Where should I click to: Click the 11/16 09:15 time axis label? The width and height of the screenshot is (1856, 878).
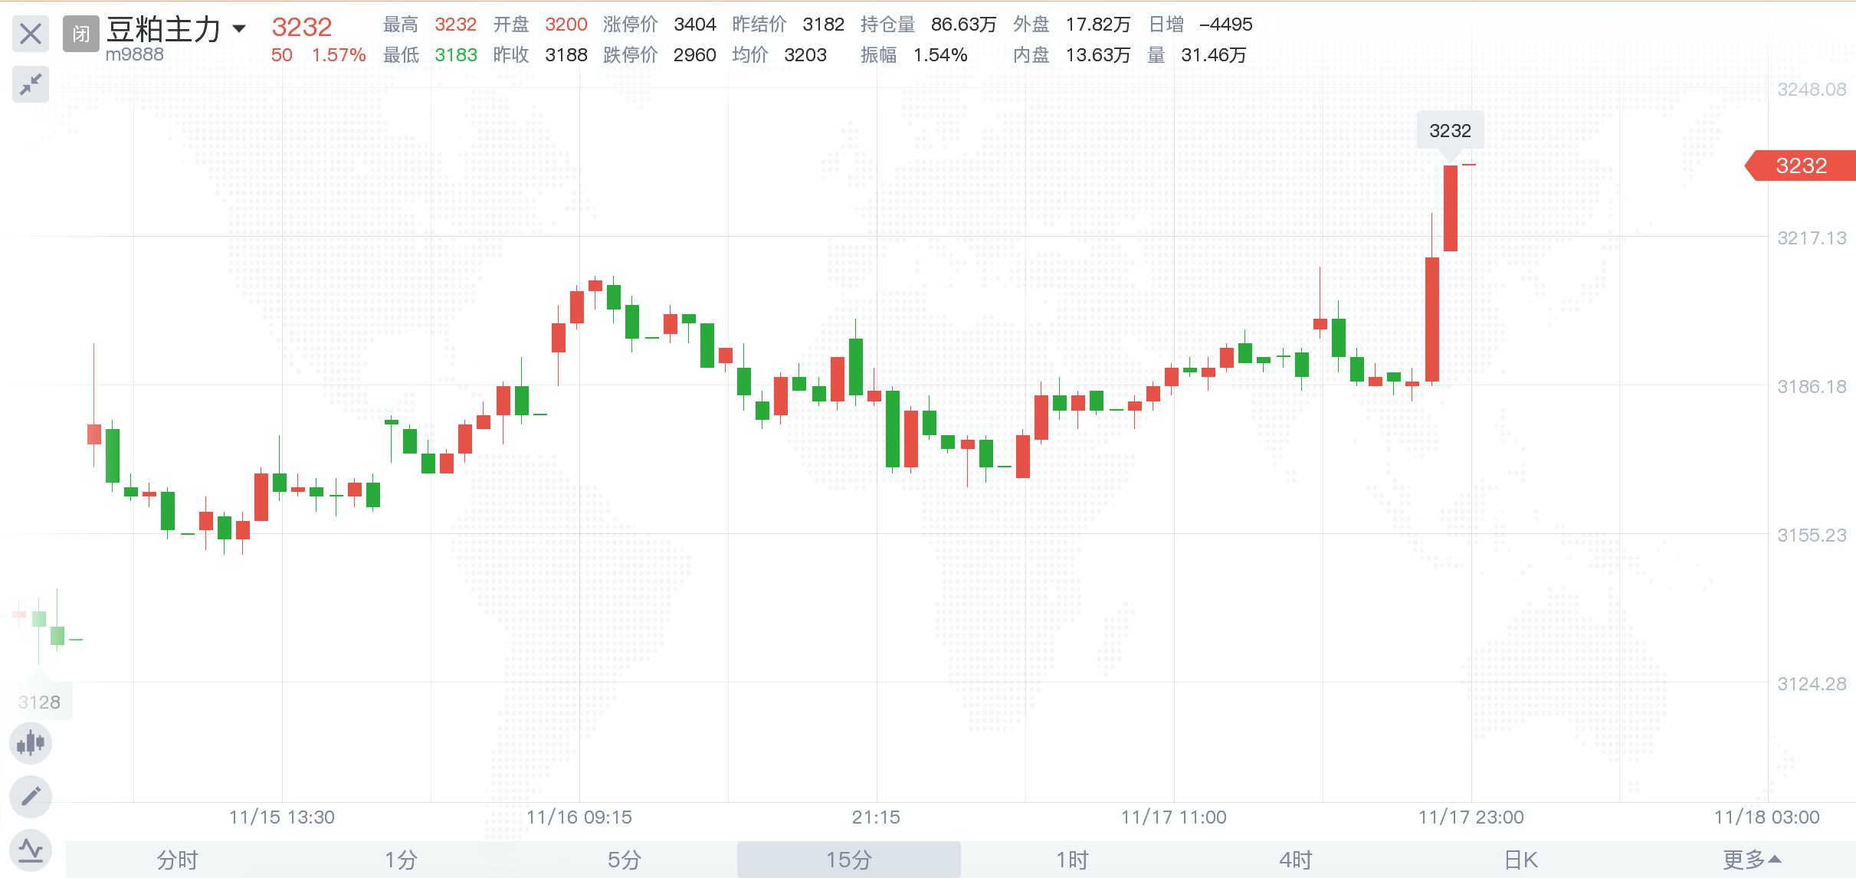[579, 817]
